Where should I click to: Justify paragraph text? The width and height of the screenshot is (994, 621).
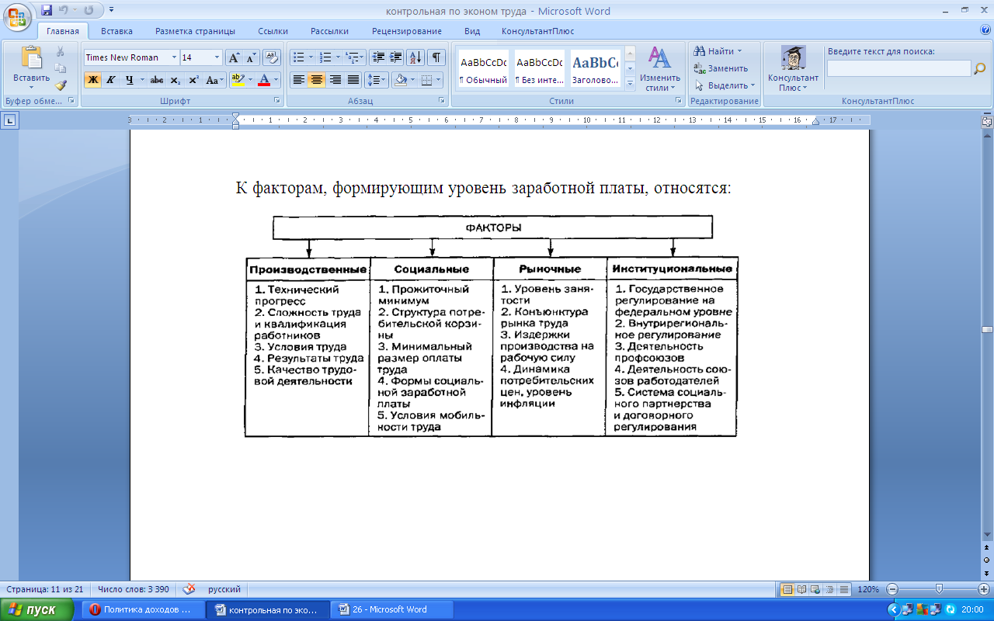pyautogui.click(x=353, y=80)
